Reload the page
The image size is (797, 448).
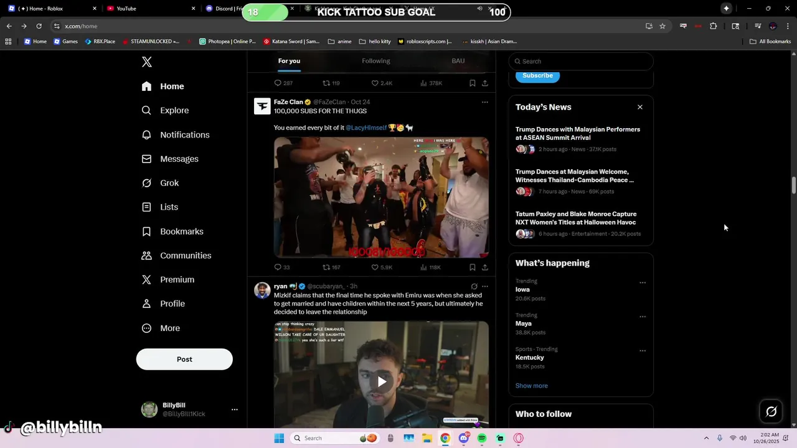click(39, 26)
